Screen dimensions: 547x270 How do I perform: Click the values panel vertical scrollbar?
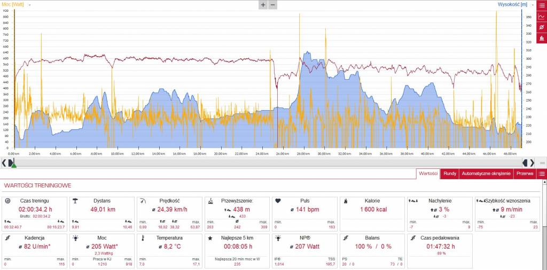tap(545, 223)
